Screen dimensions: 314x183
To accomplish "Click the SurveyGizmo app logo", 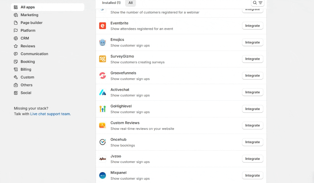I will pyautogui.click(x=103, y=59).
